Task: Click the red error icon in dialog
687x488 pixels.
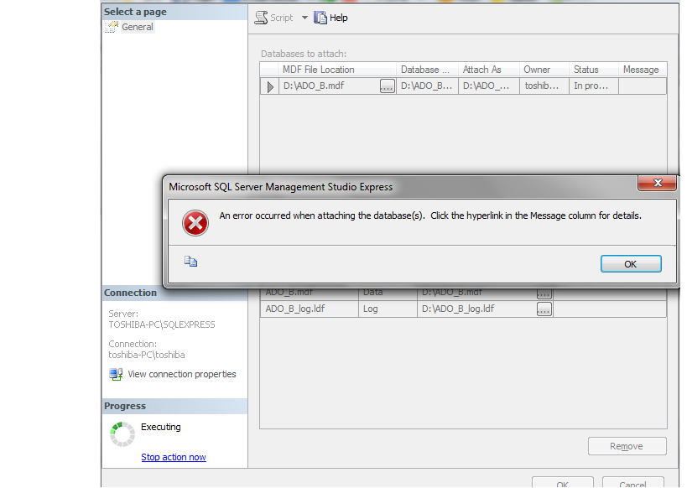Action: (x=195, y=223)
